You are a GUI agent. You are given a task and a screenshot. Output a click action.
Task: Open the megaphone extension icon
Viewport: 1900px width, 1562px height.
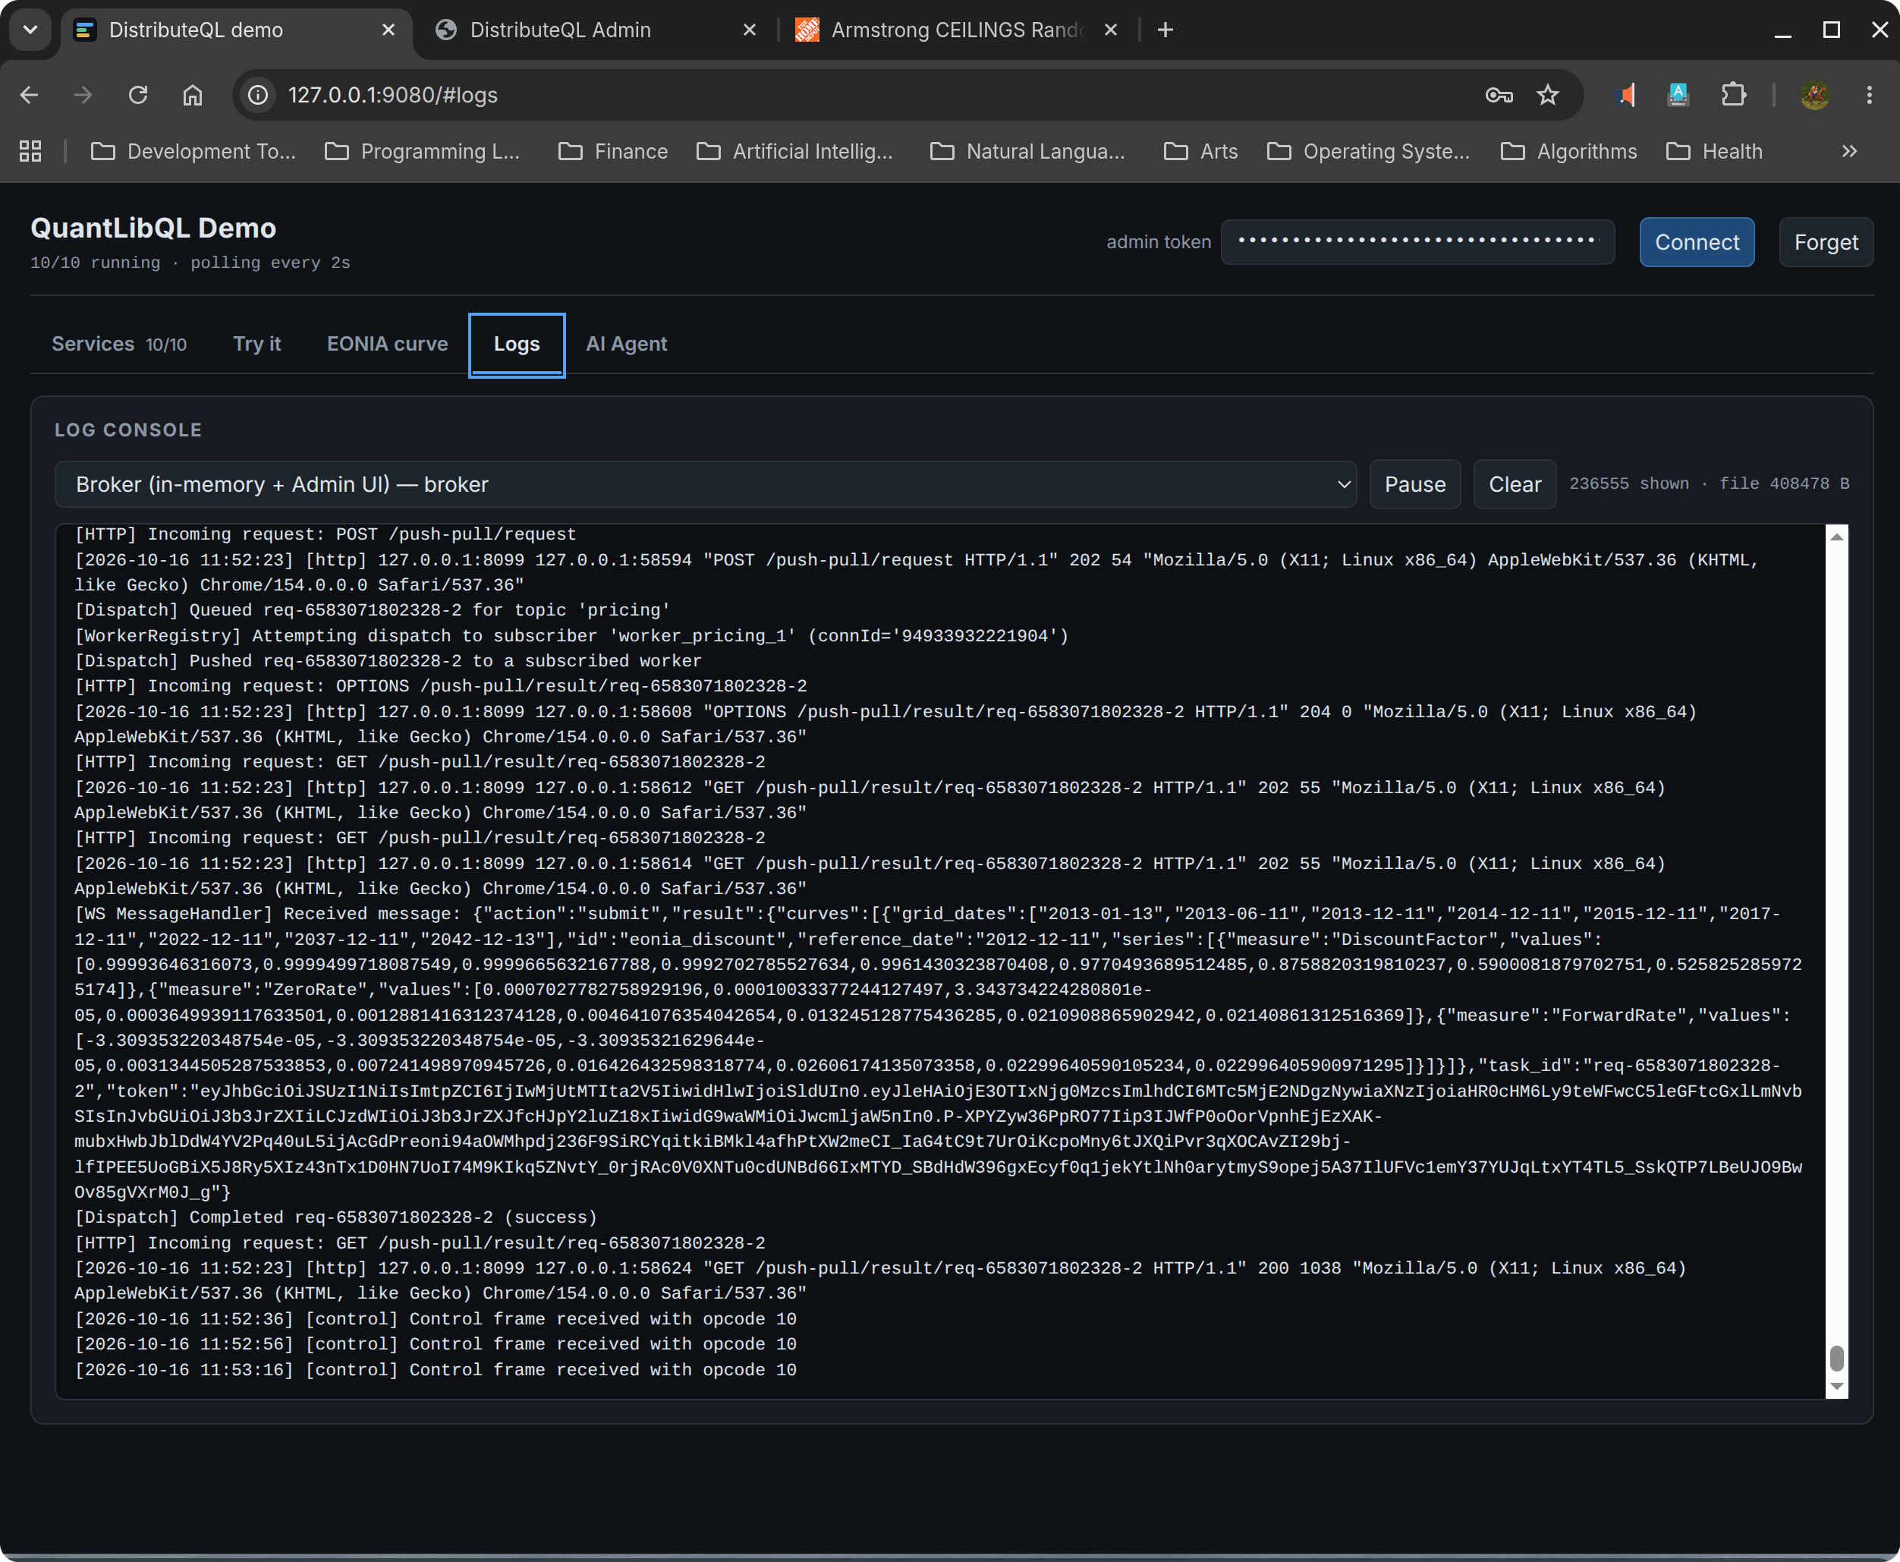1625,94
